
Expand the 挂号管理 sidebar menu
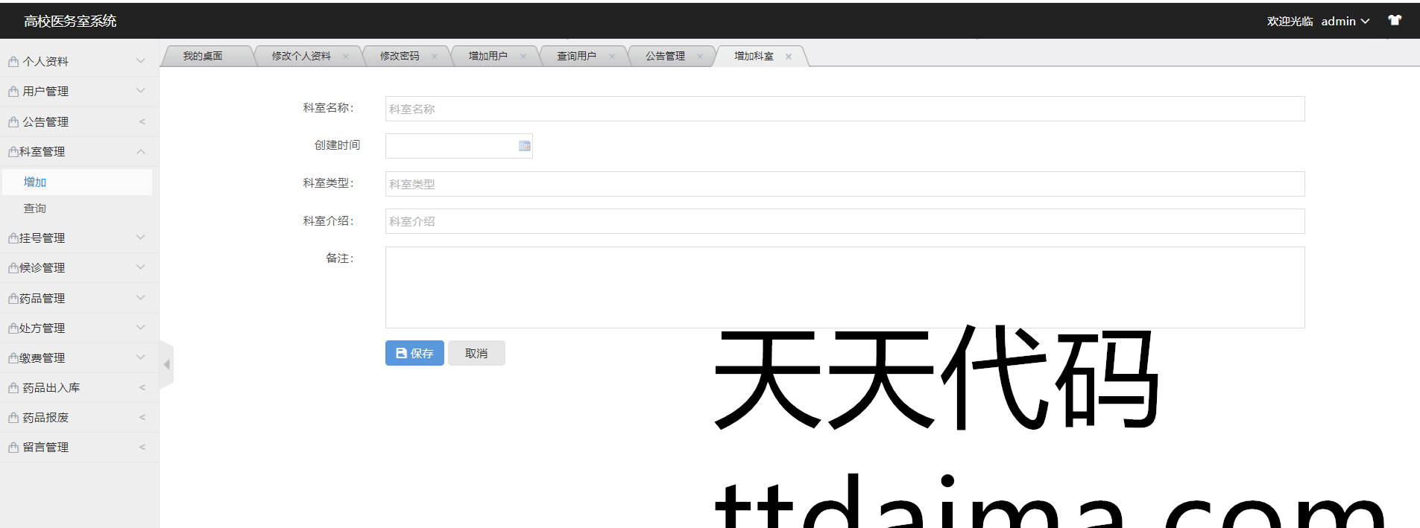click(x=78, y=238)
